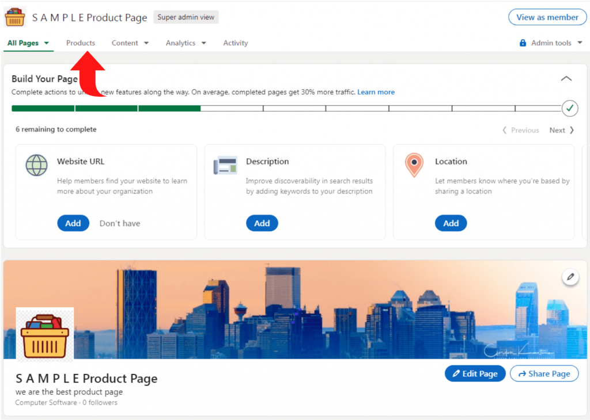Image resolution: width=590 pixels, height=420 pixels.
Task: Click Don't have for Website URL
Action: (120, 223)
